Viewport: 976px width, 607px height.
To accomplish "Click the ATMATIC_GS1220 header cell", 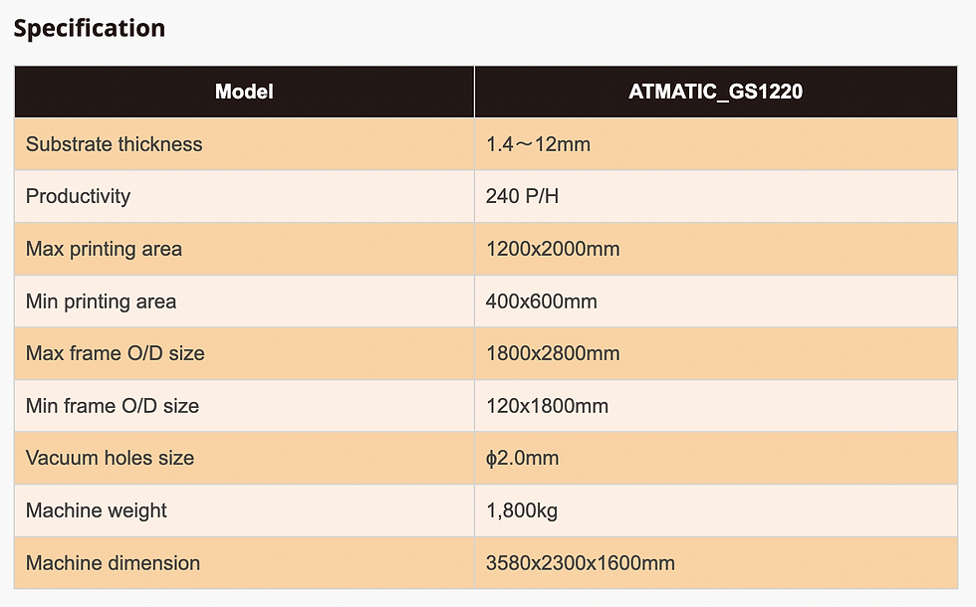I will [x=716, y=93].
